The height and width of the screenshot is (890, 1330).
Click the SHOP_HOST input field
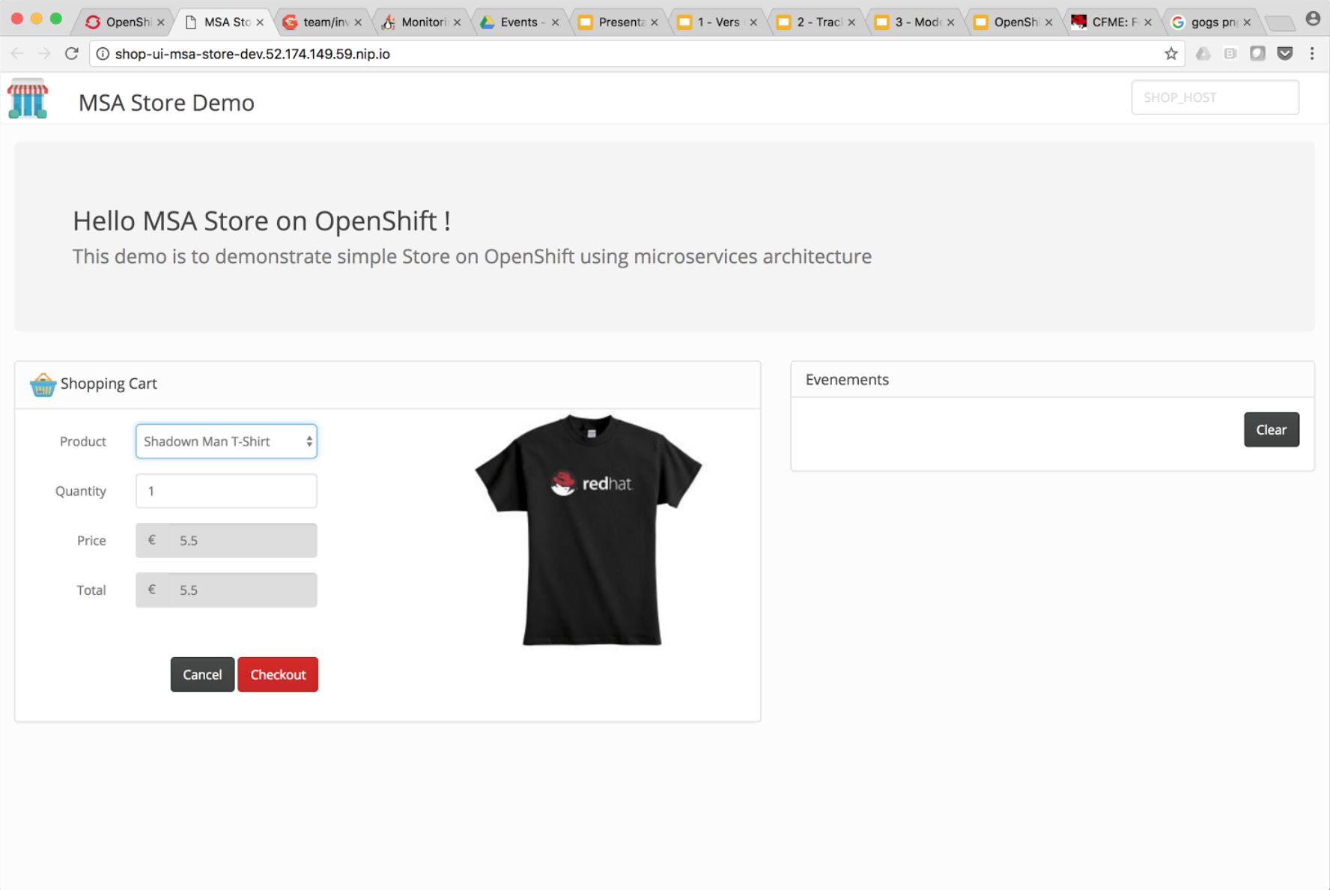[1215, 97]
